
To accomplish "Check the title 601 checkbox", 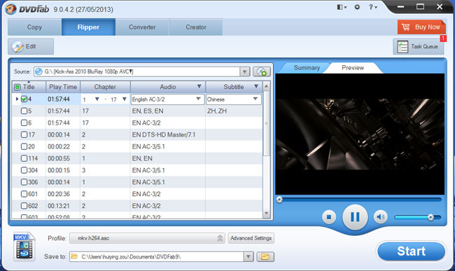I will (24, 194).
